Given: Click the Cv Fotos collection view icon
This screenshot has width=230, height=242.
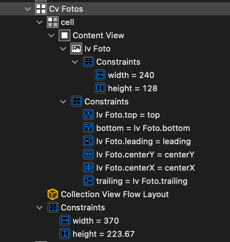Looking at the screenshot, I should coord(41,9).
